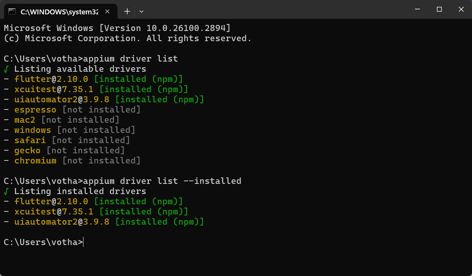Minimize the terminal window
The width and height of the screenshot is (472, 276).
tap(417, 9)
